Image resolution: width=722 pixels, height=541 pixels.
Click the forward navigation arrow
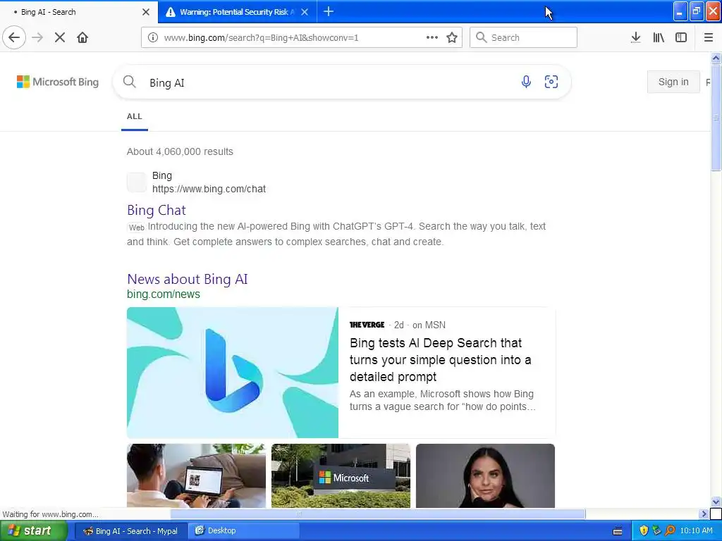coord(38,37)
